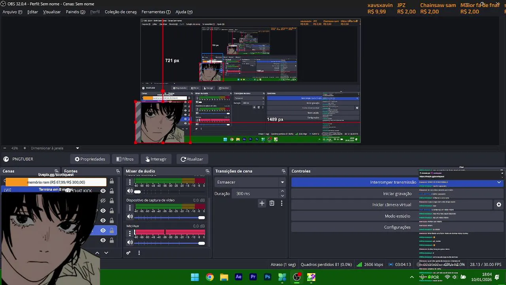Toggle visibility eye of CHAT KICK source

(x=103, y=191)
